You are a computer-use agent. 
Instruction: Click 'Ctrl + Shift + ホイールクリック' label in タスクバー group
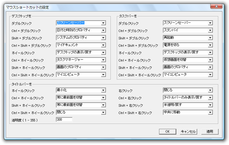click(140, 75)
